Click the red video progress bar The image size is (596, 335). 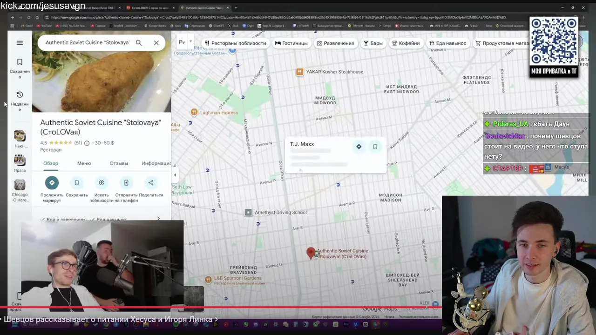pos(220,307)
